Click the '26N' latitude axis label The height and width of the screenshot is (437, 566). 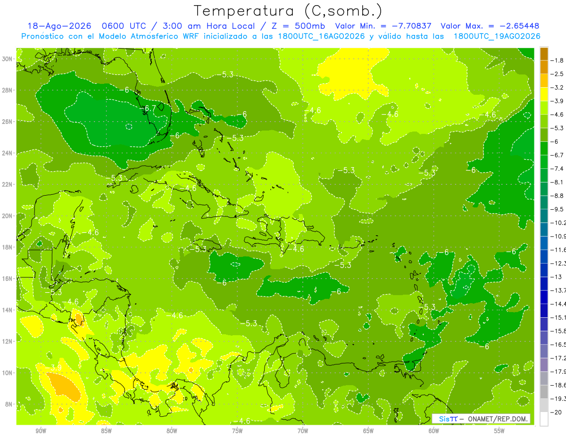coord(8,122)
